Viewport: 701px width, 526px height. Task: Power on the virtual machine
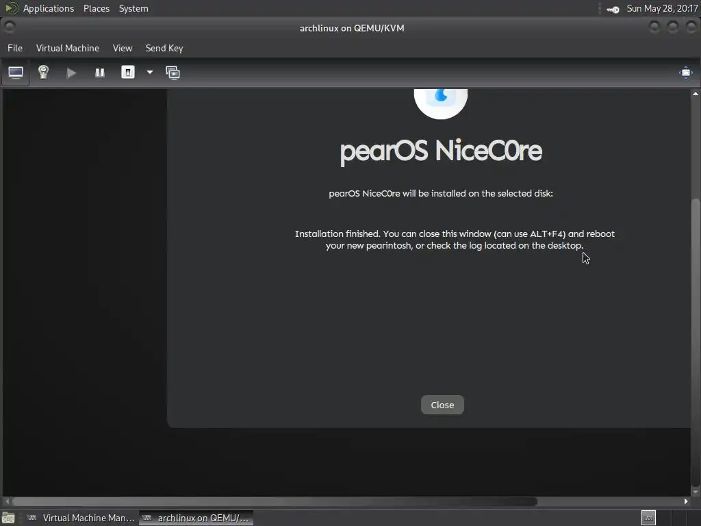[71, 73]
